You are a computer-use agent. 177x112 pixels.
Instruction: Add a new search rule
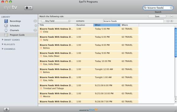tap(172, 21)
